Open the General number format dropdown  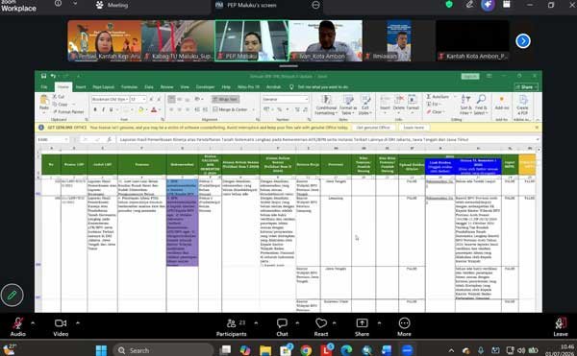tap(286, 99)
